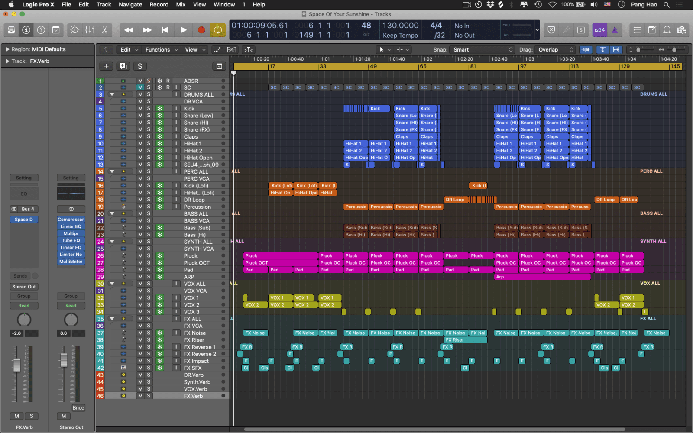Screen dimensions: 693x433
Task: Click the Rewind transport button
Action: [129, 30]
